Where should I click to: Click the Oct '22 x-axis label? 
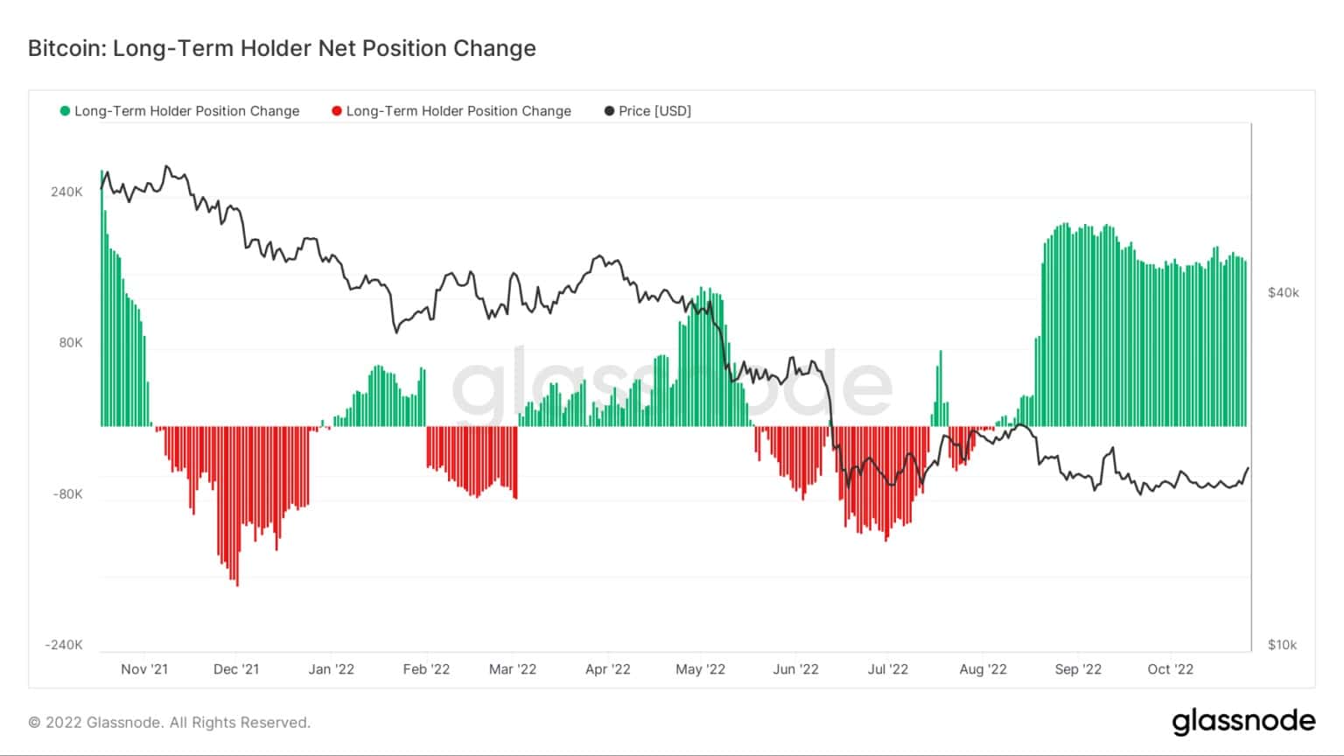click(1170, 669)
